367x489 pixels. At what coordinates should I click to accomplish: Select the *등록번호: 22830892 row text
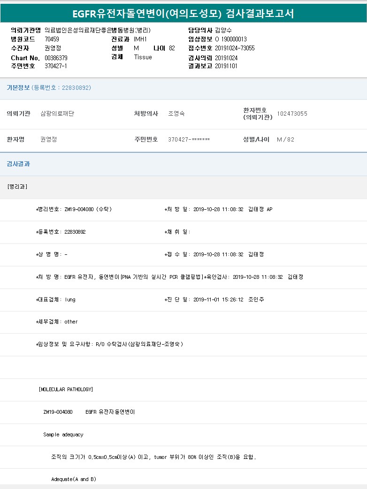61,232
